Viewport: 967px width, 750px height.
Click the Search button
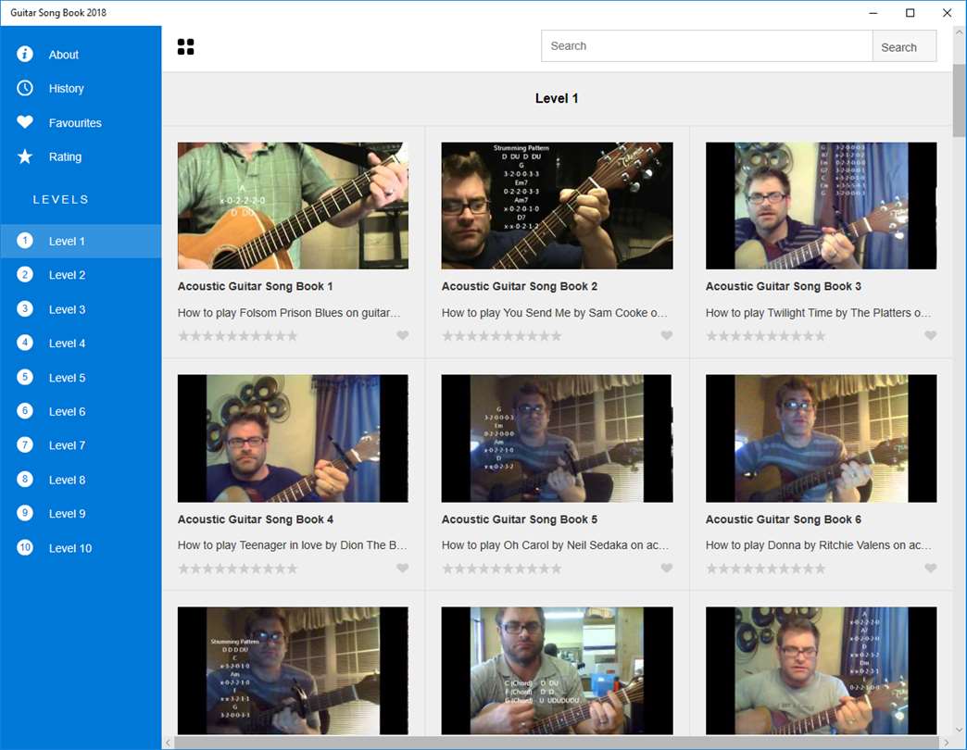tap(904, 46)
